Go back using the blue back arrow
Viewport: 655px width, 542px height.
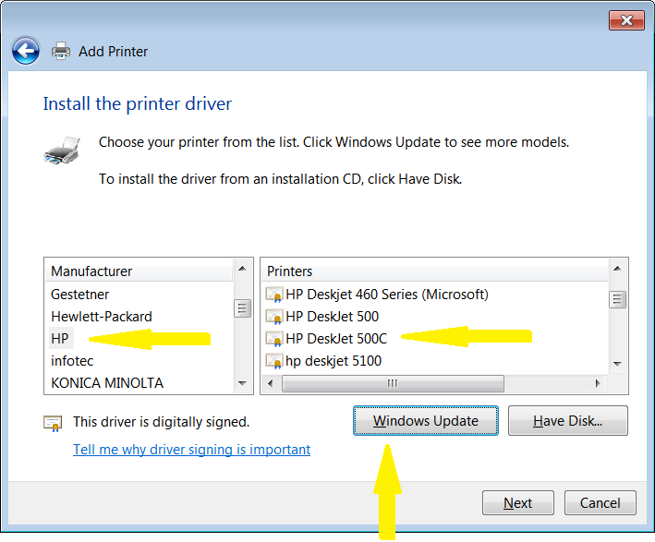(26, 51)
